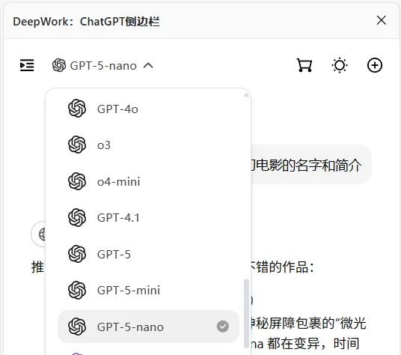Choose GPT-5-mini from the dropdown
The height and width of the screenshot is (355, 401).
(148, 291)
